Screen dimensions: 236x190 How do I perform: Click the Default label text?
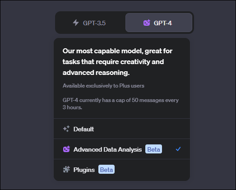(83, 129)
